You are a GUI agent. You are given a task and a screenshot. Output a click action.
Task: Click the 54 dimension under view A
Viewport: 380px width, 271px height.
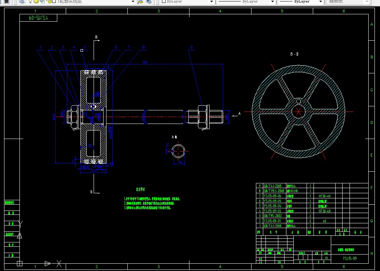[x=181, y=162]
